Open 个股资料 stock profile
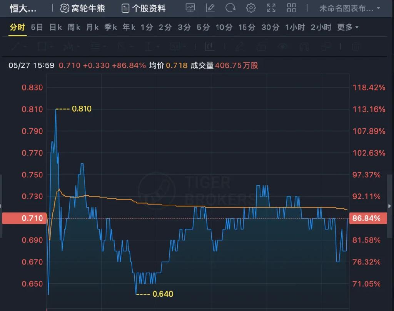 (x=144, y=8)
